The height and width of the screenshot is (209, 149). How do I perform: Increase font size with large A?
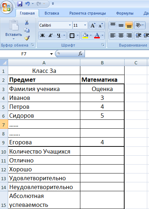(93, 25)
